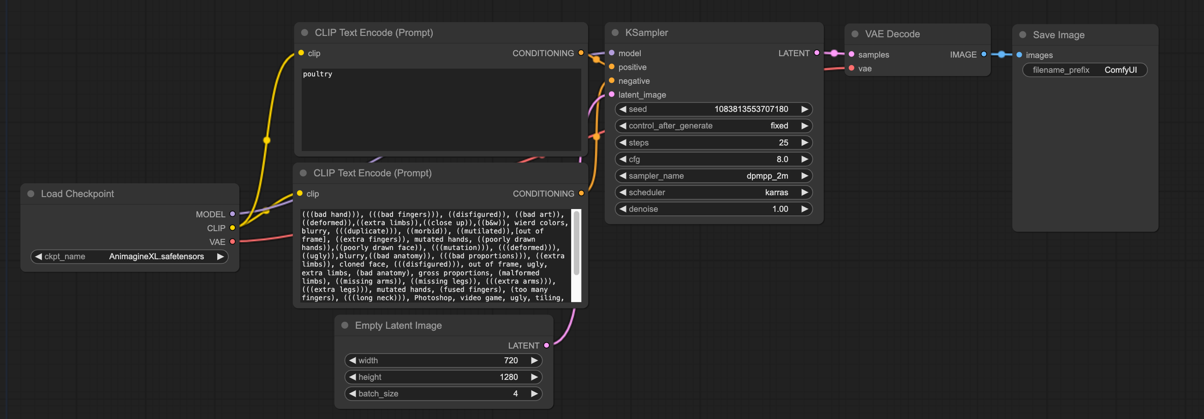Click CONDITIONING output socket of bottom prompt node

(581, 193)
